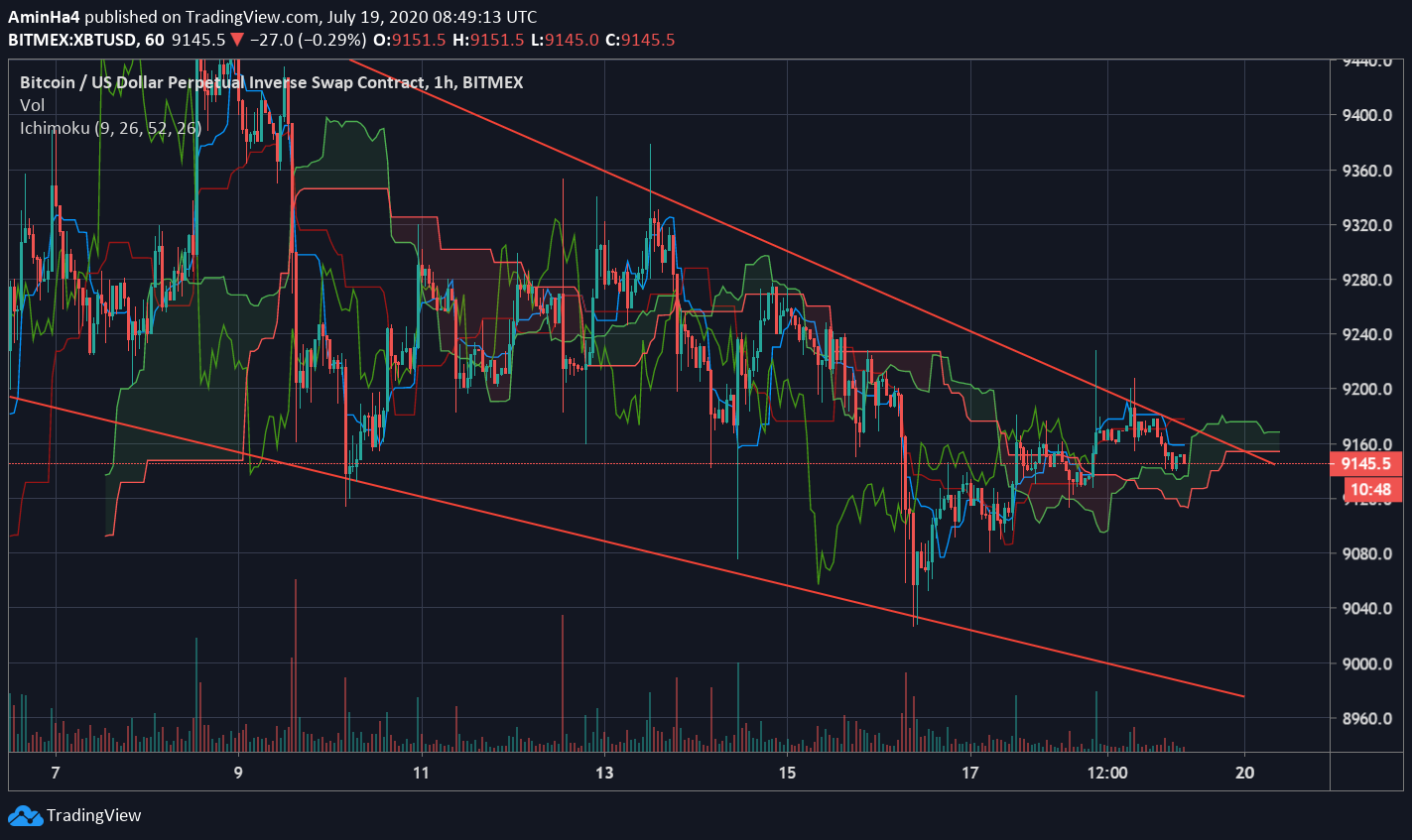Click the 9040.0 price axis label
Image resolution: width=1412 pixels, height=840 pixels.
[1365, 608]
